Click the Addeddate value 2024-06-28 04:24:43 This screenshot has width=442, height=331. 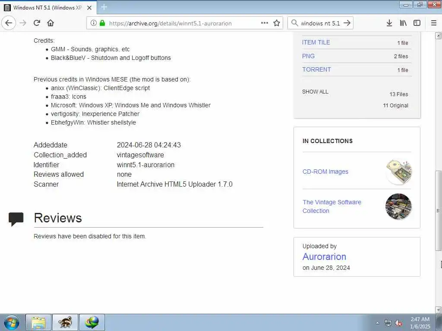pos(148,145)
